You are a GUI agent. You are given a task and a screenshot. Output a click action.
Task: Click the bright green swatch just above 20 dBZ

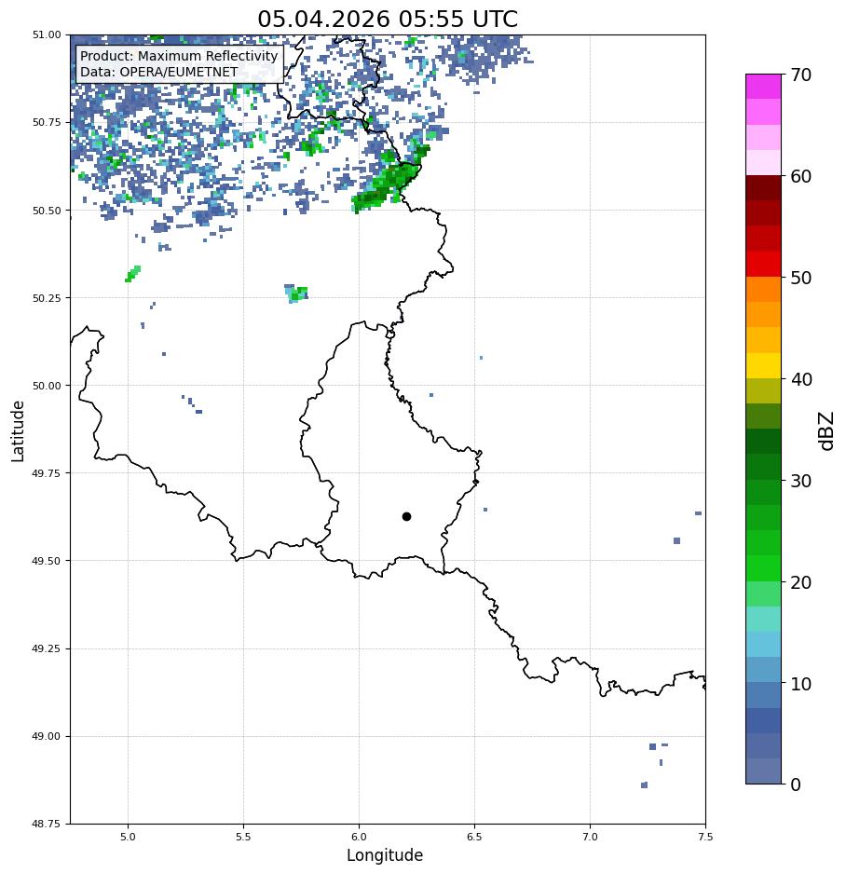(x=764, y=568)
